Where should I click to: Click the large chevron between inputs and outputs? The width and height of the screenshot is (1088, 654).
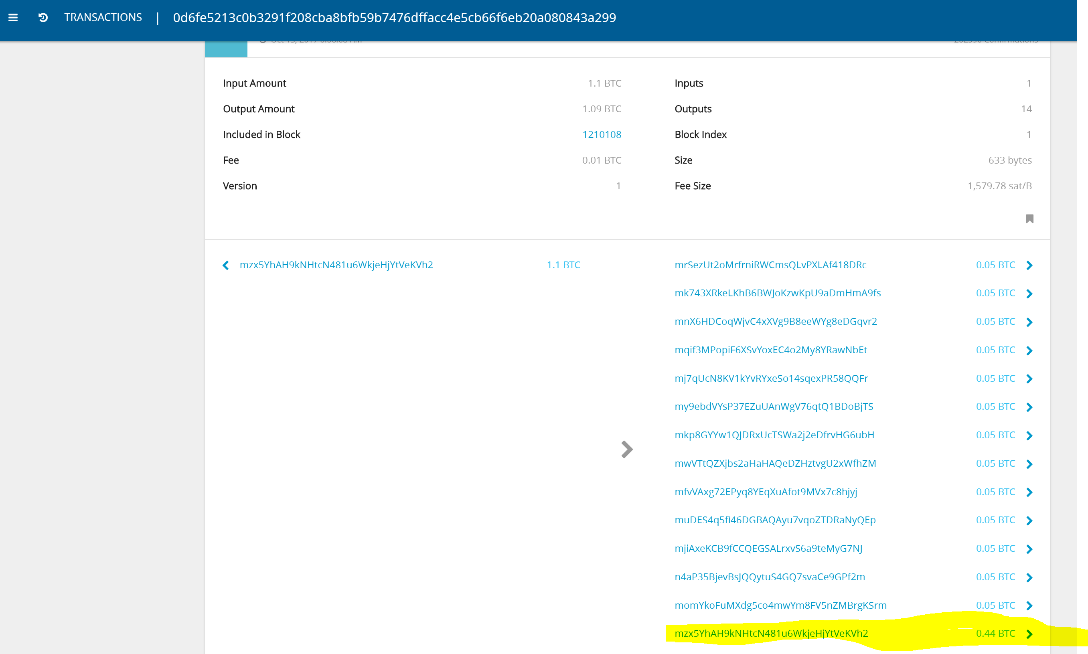pos(627,449)
